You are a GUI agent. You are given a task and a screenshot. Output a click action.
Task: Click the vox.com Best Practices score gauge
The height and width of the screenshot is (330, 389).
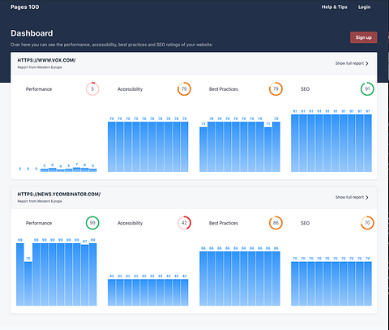pyautogui.click(x=276, y=89)
